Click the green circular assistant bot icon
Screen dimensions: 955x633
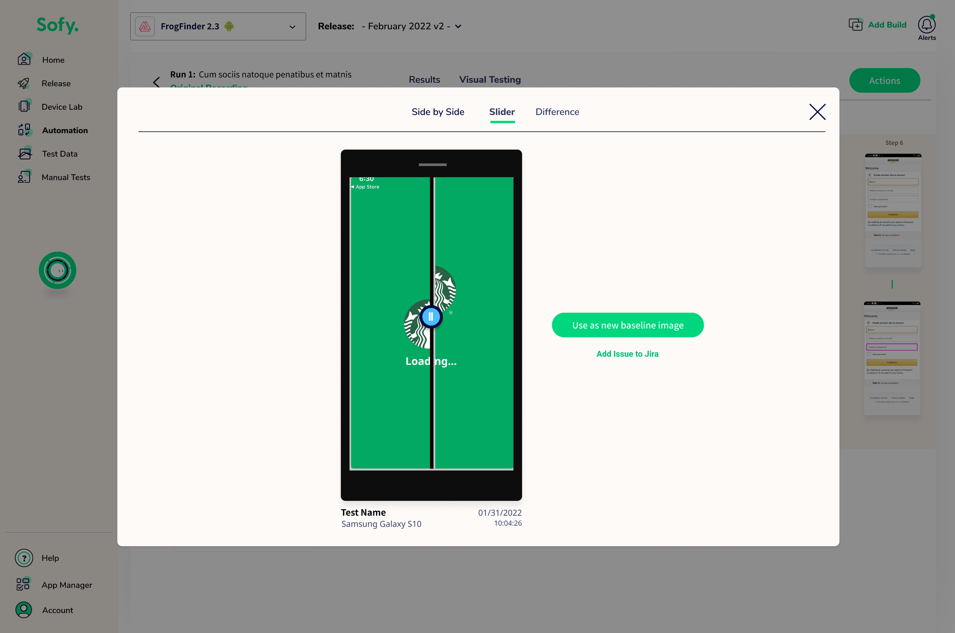coord(57,270)
